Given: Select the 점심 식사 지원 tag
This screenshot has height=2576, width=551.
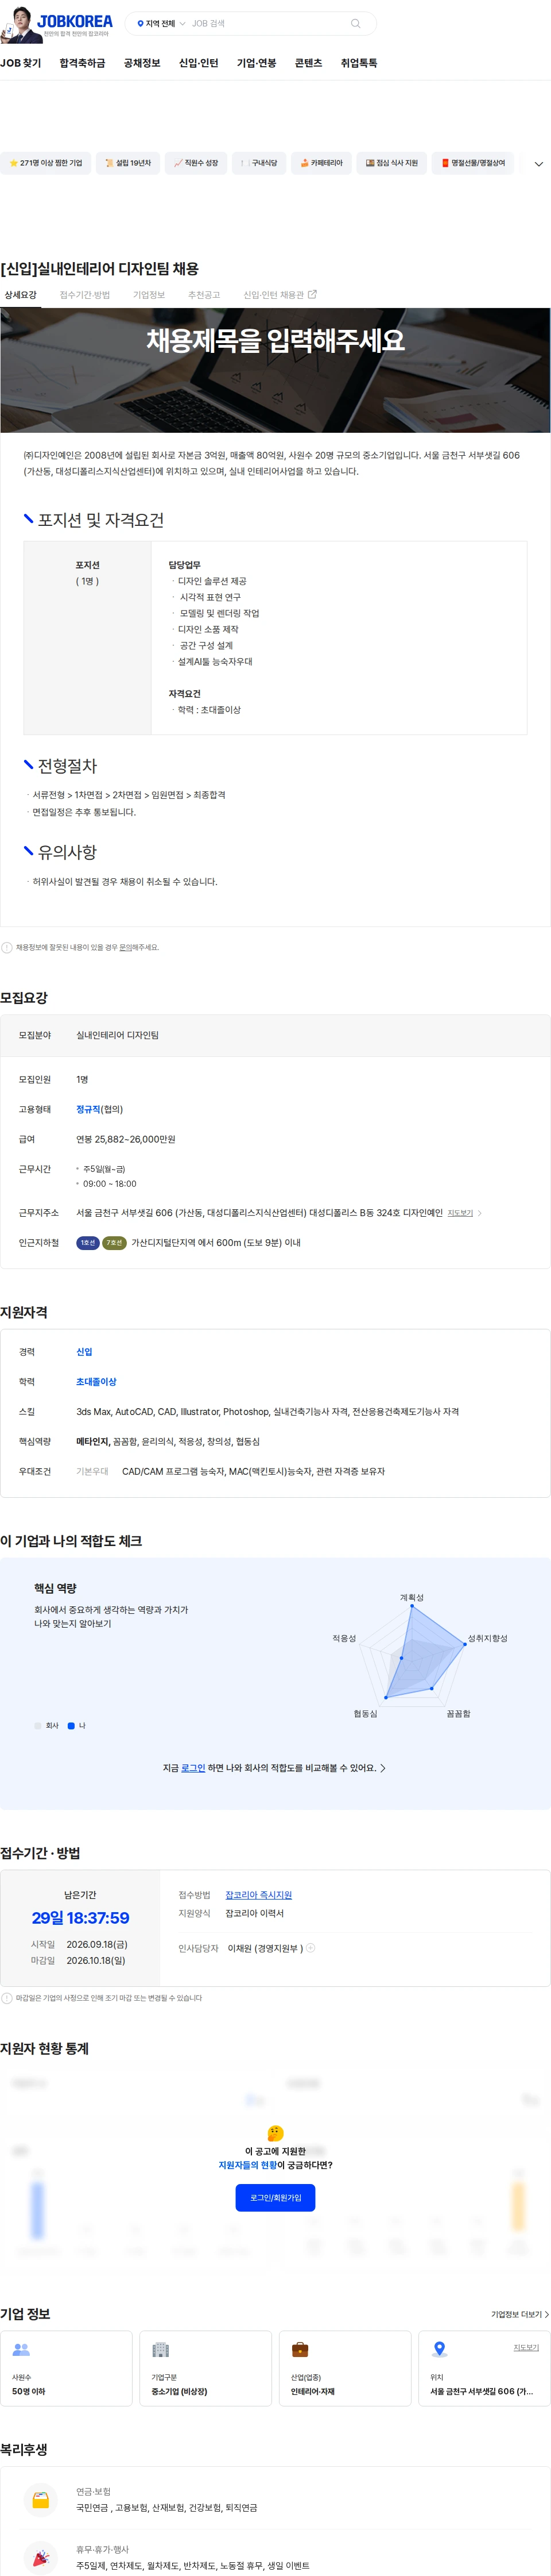Looking at the screenshot, I should point(391,163).
